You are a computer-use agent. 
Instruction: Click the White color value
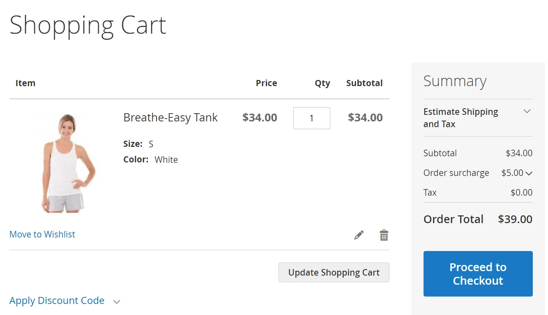coord(166,160)
